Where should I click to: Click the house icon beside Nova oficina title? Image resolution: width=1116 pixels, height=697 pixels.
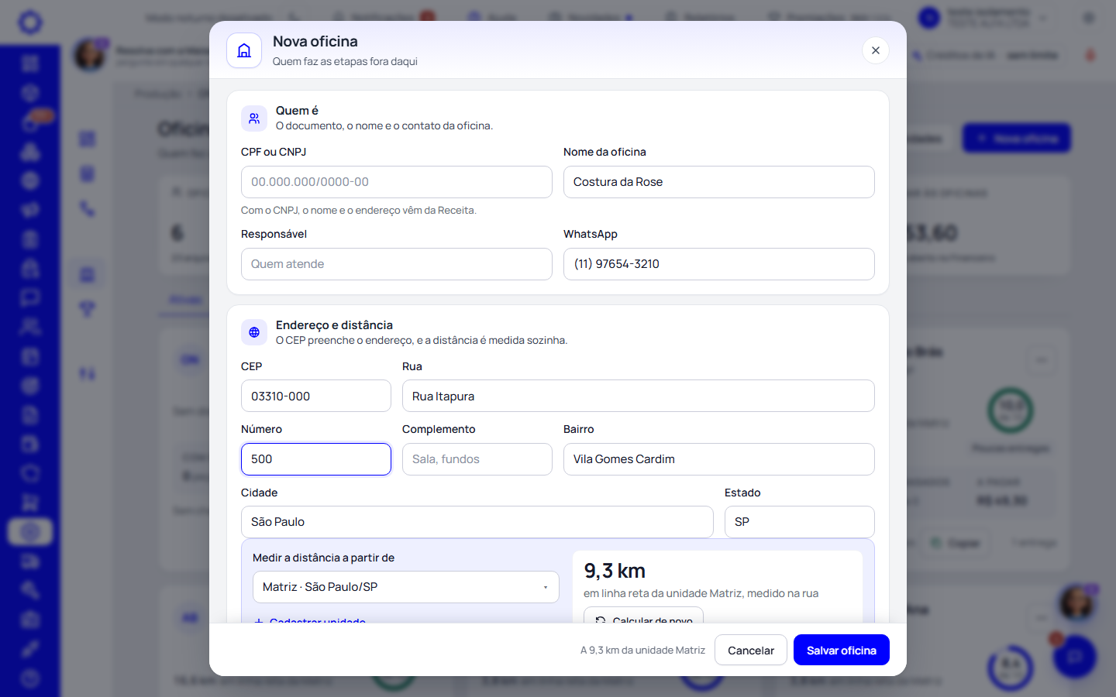click(x=244, y=50)
